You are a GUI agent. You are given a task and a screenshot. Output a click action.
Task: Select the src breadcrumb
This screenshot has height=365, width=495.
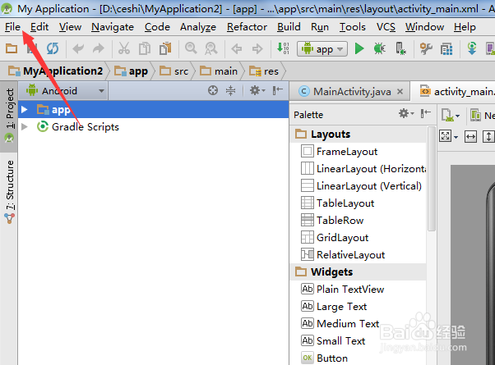point(174,71)
